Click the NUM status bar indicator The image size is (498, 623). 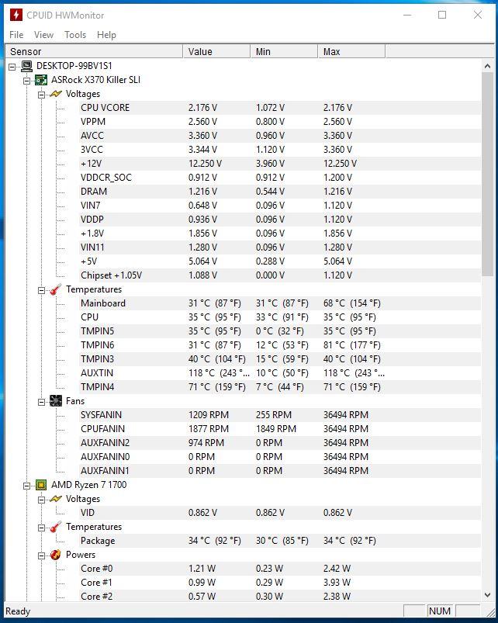tap(440, 611)
